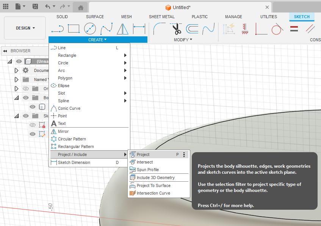Click the Save disk icon

point(35,6)
